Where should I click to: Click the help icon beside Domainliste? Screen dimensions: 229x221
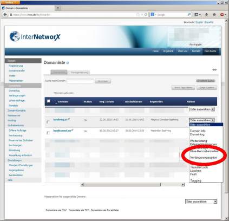coord(68,63)
